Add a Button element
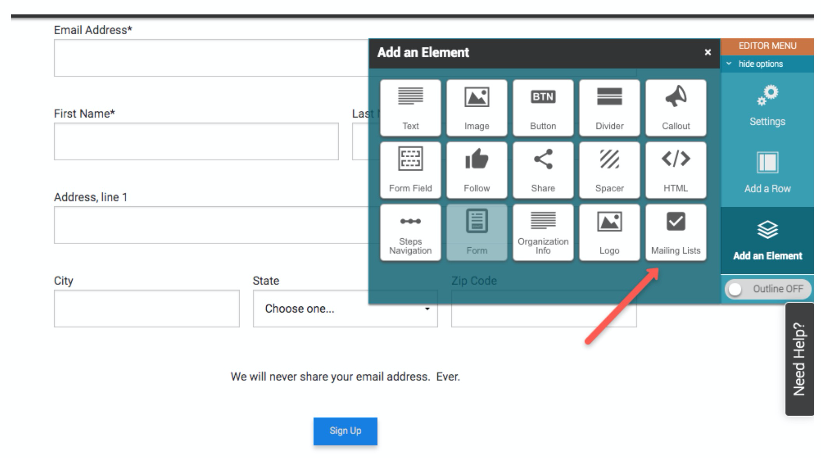The image size is (821, 458). coord(543,108)
